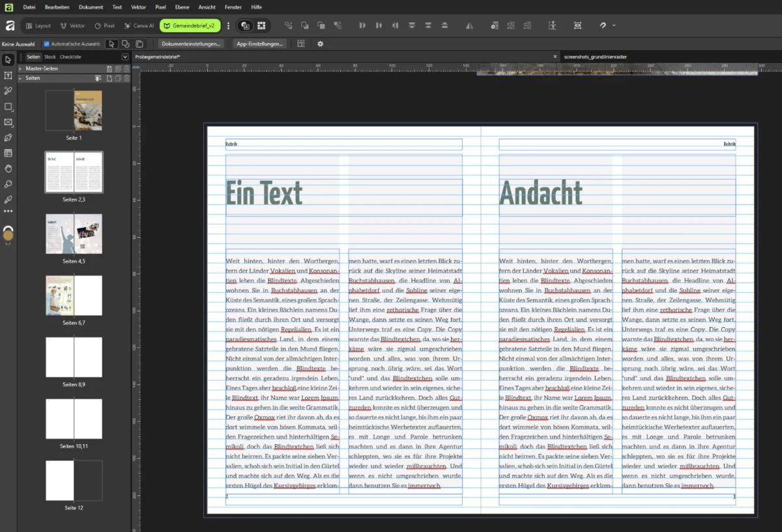Click green Gemeindebrief_v2 button
782x532 pixels.
coord(191,26)
